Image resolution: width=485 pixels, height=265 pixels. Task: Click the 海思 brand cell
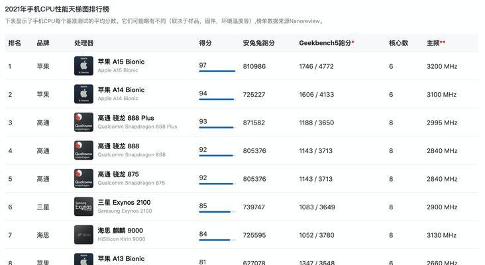pos(43,235)
